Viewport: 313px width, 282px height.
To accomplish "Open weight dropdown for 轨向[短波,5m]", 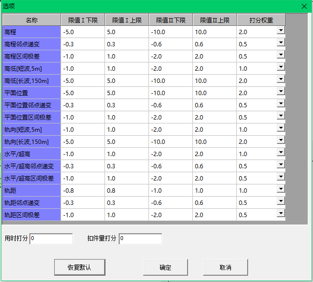I will 281,128.
